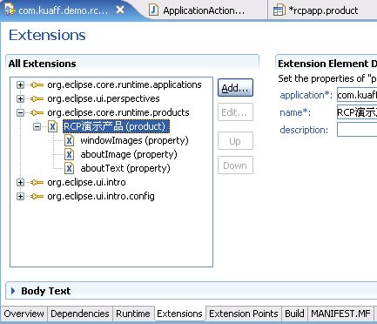377x324 pixels.
Task: Click the name* field label
Action: pyautogui.click(x=295, y=112)
